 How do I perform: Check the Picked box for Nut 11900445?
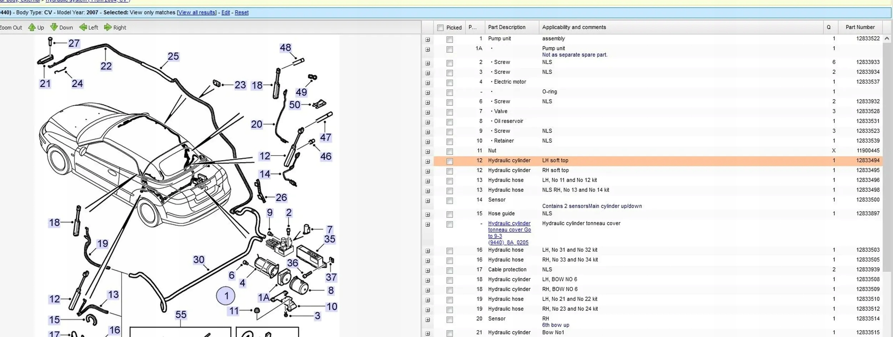pos(450,152)
